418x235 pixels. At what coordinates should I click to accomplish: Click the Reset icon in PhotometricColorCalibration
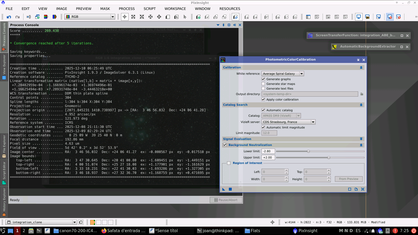click(363, 189)
